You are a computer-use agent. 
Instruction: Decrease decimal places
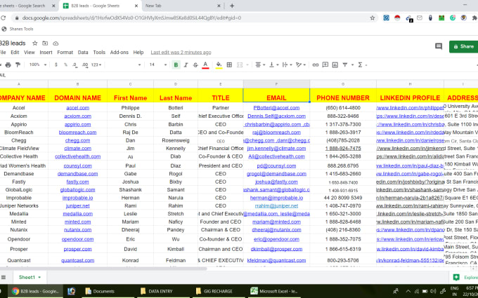pyautogui.click(x=75, y=65)
